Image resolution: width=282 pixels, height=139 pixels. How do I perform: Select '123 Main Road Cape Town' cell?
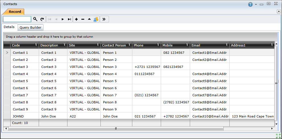point(252,116)
